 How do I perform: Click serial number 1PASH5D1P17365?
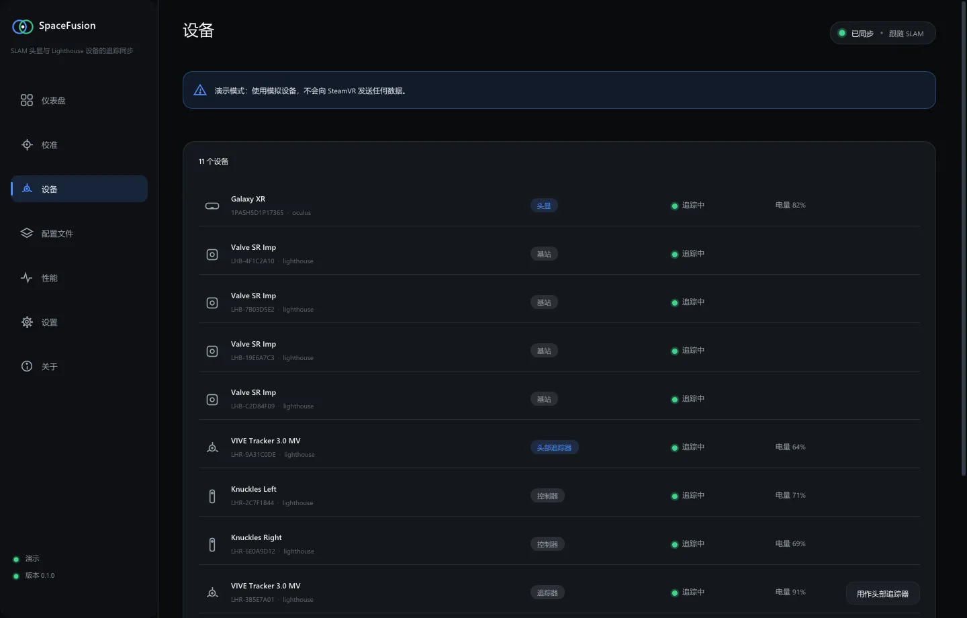(x=257, y=213)
